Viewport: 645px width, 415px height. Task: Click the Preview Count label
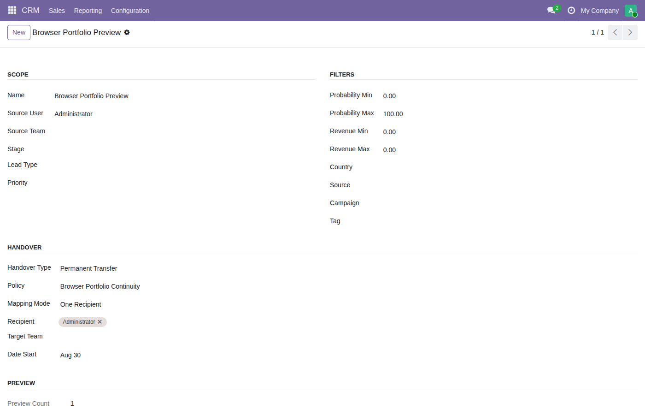29,403
